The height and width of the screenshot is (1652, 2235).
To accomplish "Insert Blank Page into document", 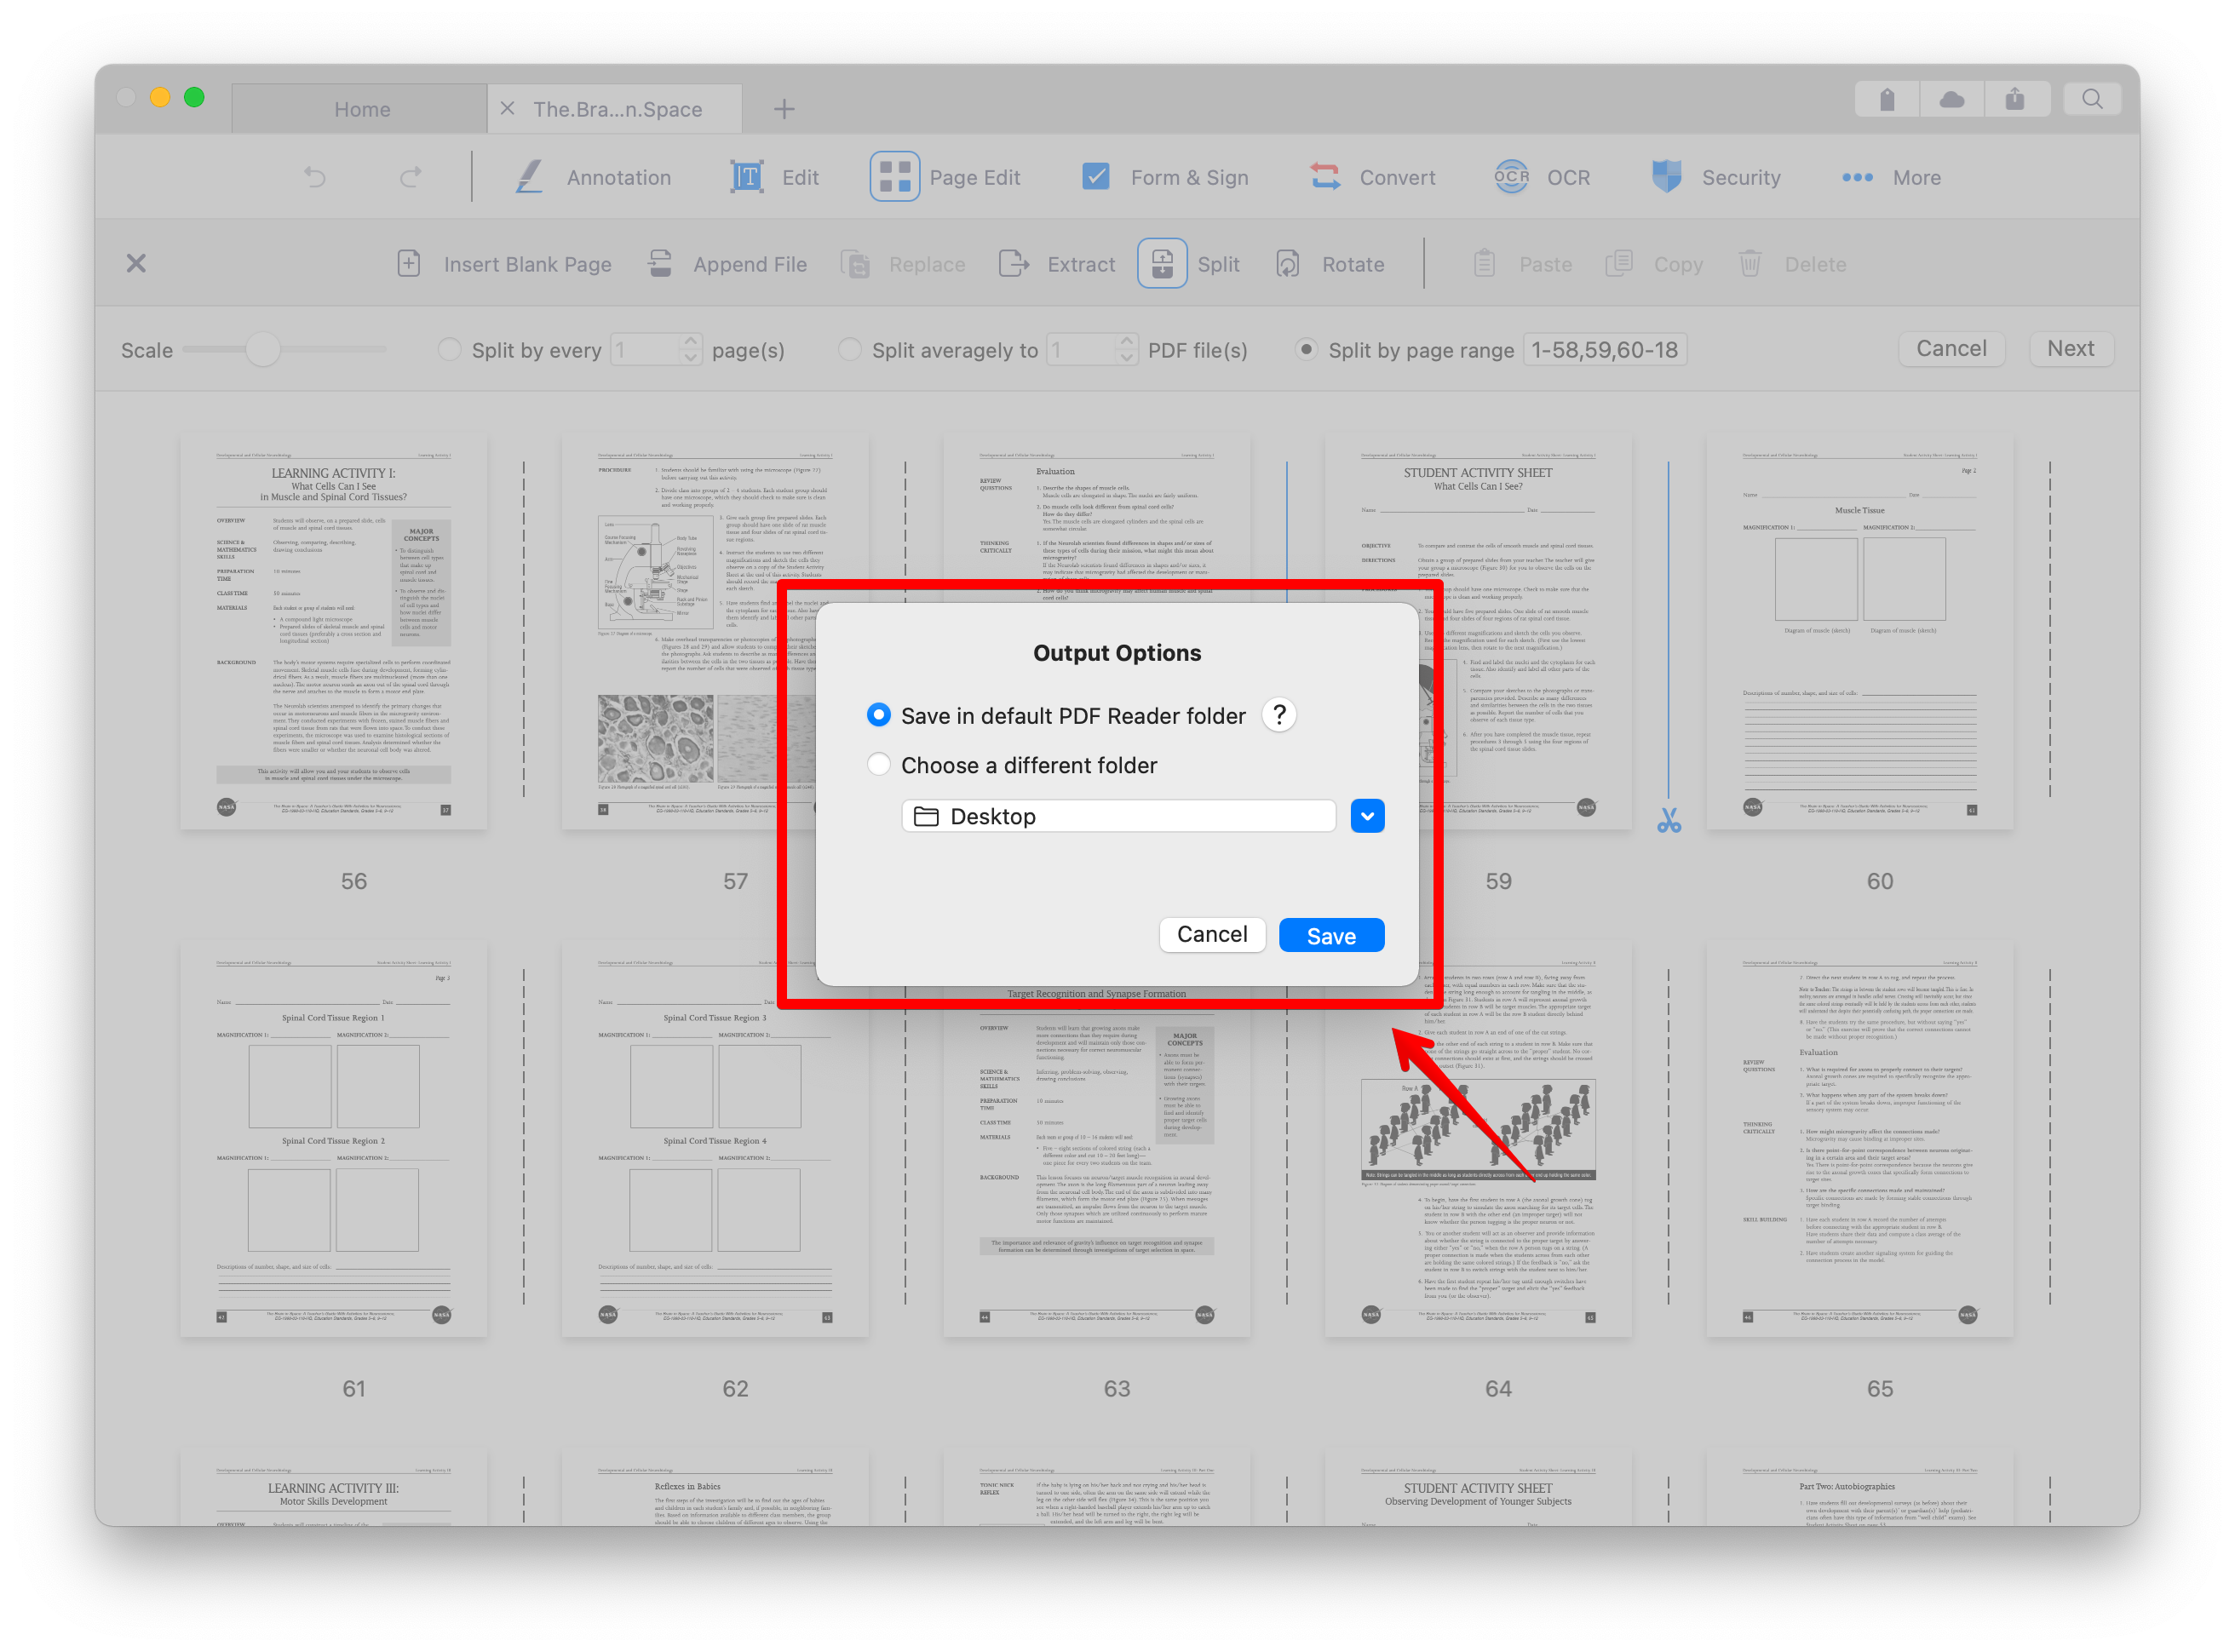I will (504, 264).
